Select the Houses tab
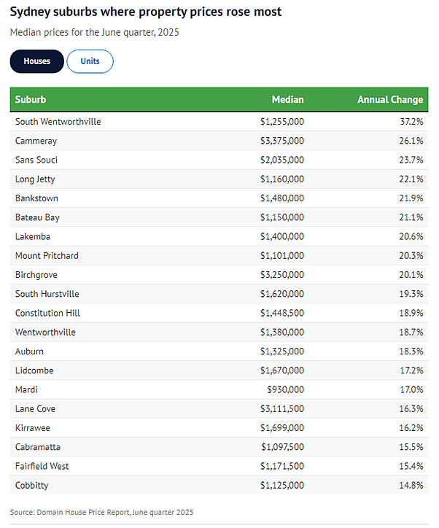 pos(36,61)
